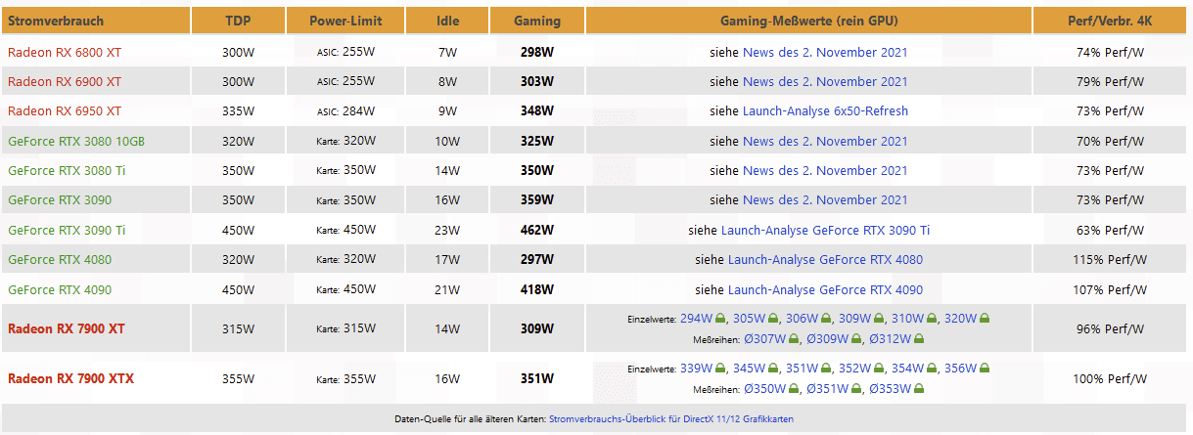Select the Radeon RX 6950 XT row label
This screenshot has width=1193, height=435.
pos(65,111)
